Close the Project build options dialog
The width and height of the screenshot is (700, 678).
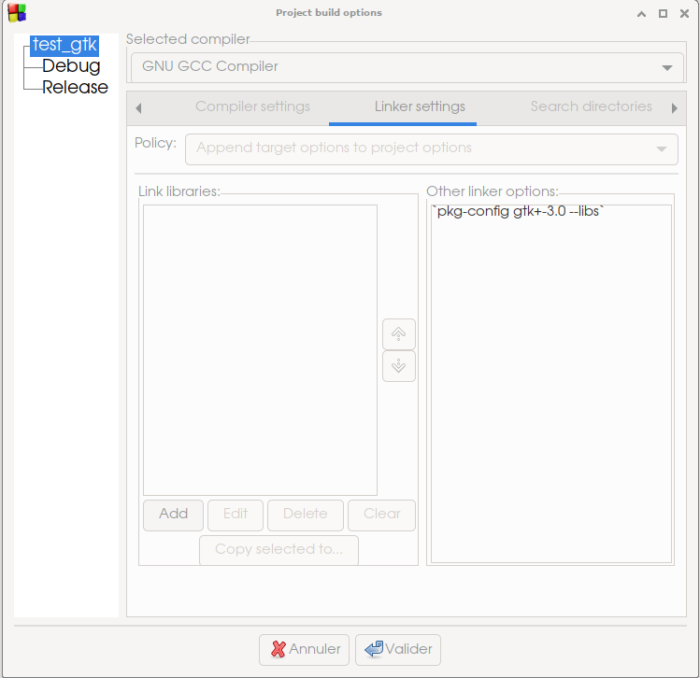pyautogui.click(x=684, y=14)
